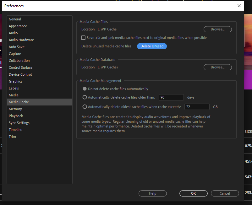Confirm preferences with the OK button
Image resolution: width=252 pixels, height=205 pixels.
pos(193,193)
